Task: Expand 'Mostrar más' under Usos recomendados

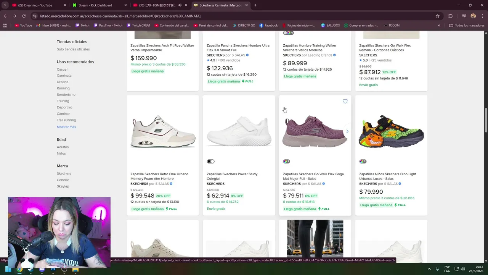Action: point(66,127)
